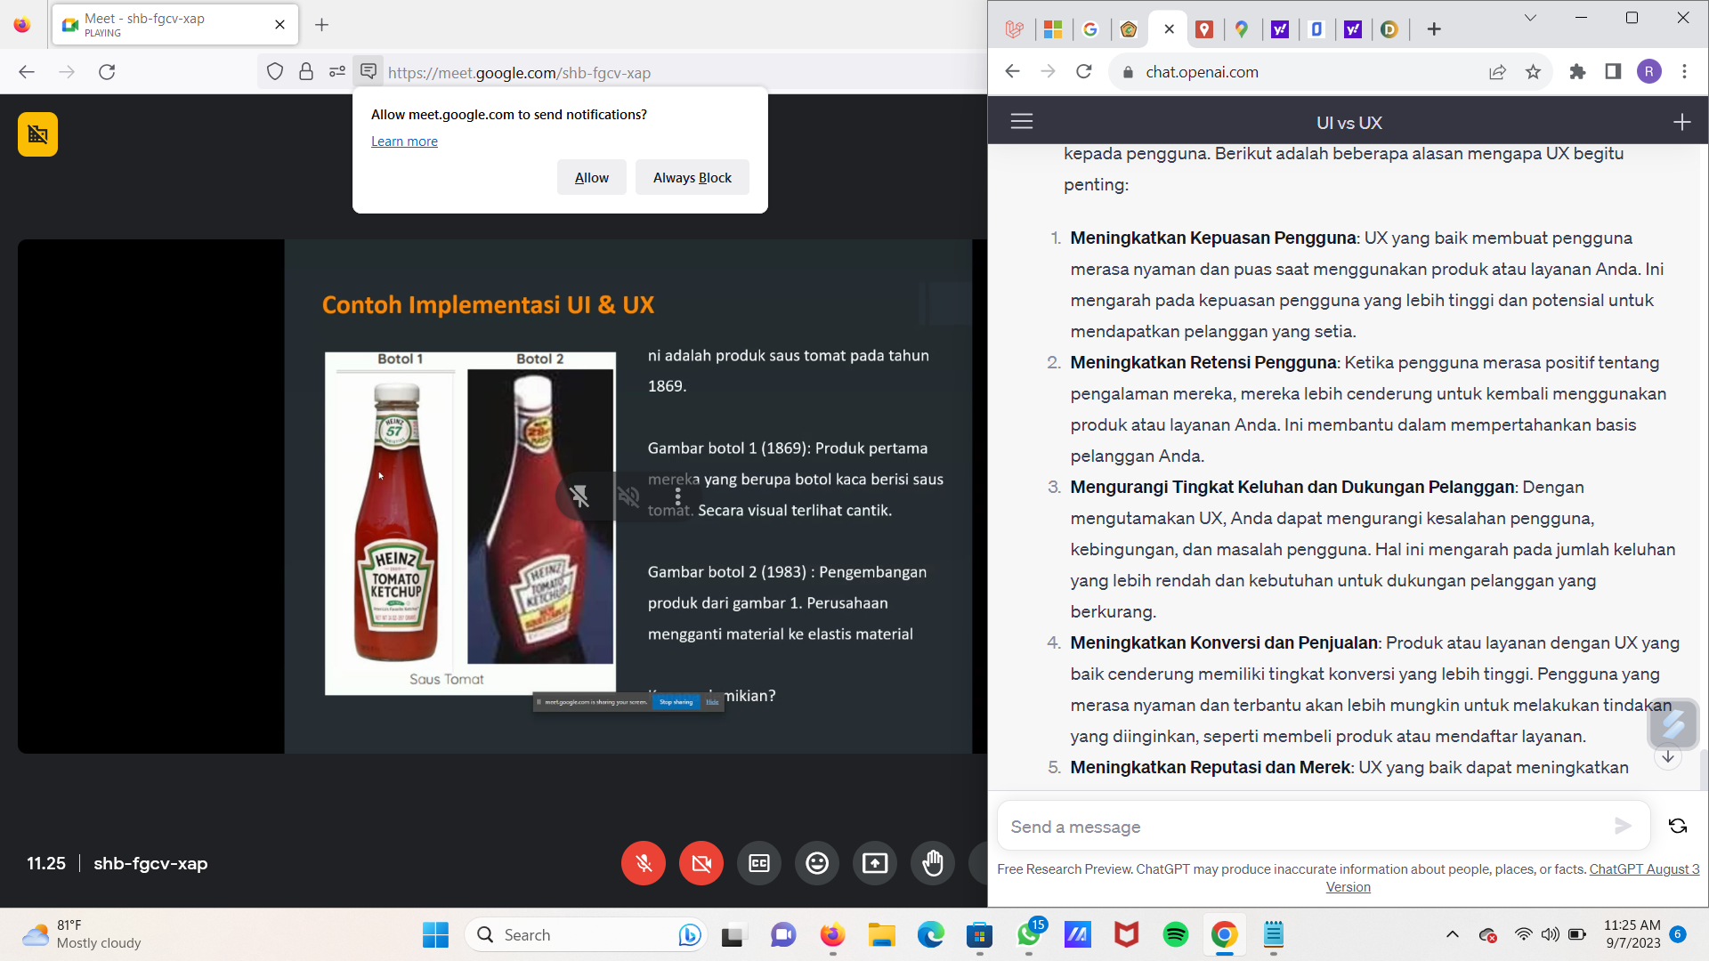This screenshot has width=1709, height=961.
Task: Click the send message arrow in ChatGPT
Action: (1623, 826)
